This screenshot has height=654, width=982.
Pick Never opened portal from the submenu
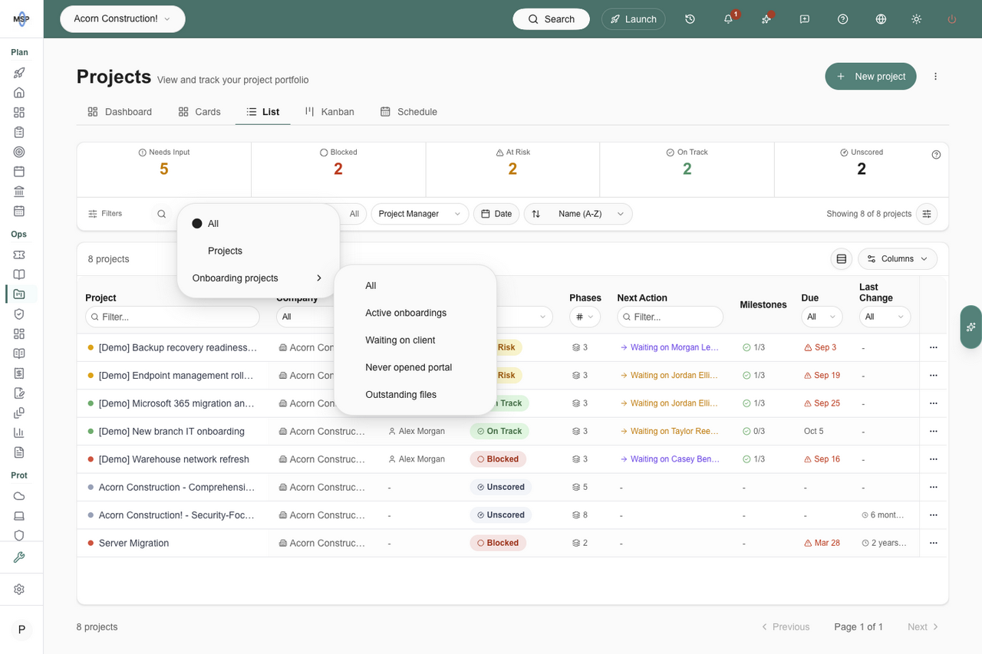point(415,367)
